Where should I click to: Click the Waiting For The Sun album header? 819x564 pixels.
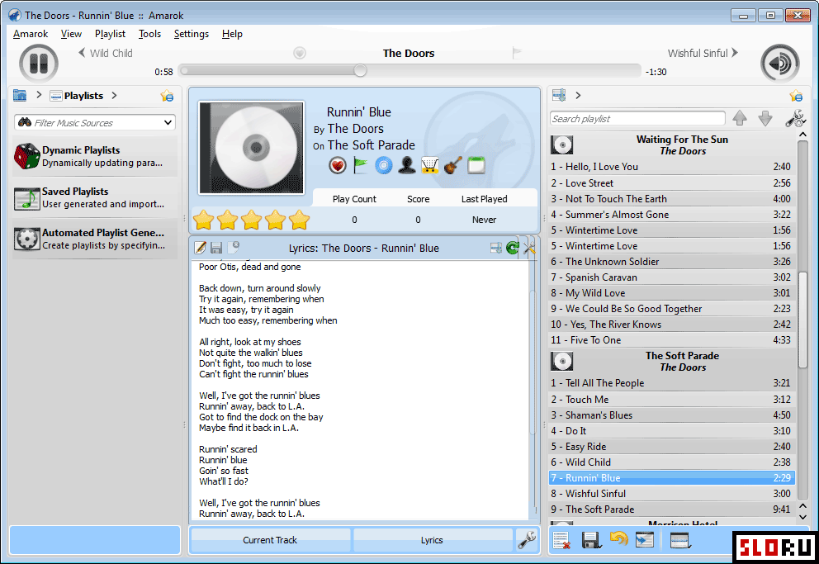tap(672, 145)
